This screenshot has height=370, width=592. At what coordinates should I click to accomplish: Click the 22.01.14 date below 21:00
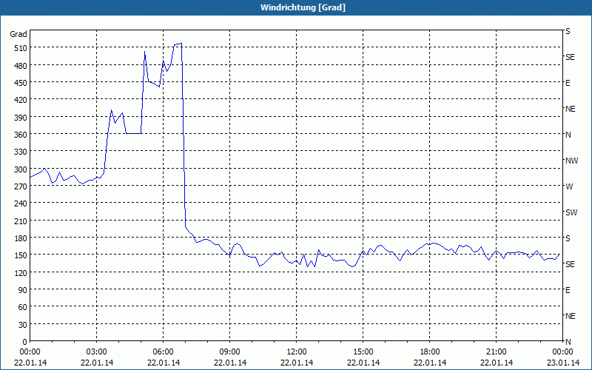pos(496,363)
